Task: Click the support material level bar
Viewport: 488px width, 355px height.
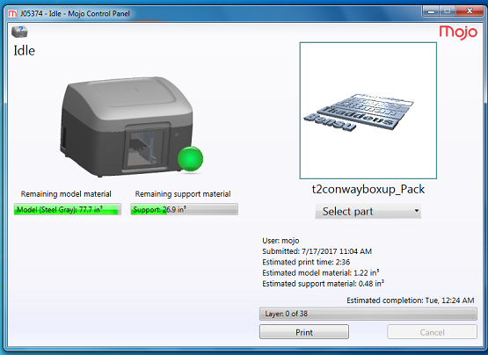Action: pos(185,209)
